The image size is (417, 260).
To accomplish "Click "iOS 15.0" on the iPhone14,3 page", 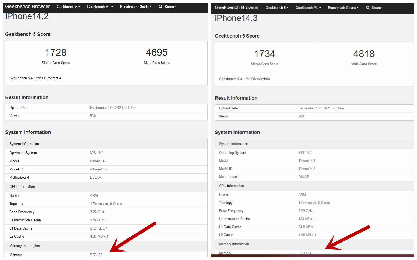I will coord(305,153).
